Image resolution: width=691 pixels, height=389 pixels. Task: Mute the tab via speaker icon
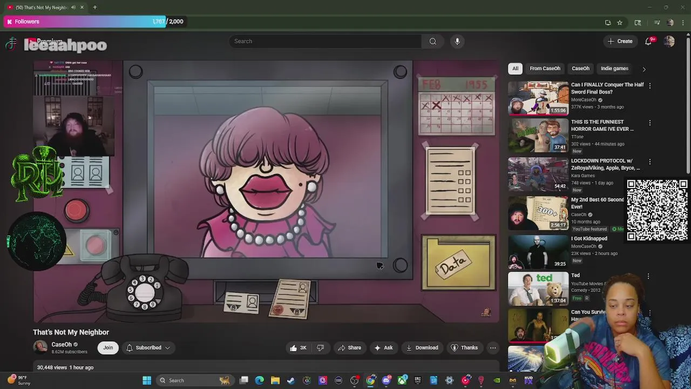click(73, 7)
